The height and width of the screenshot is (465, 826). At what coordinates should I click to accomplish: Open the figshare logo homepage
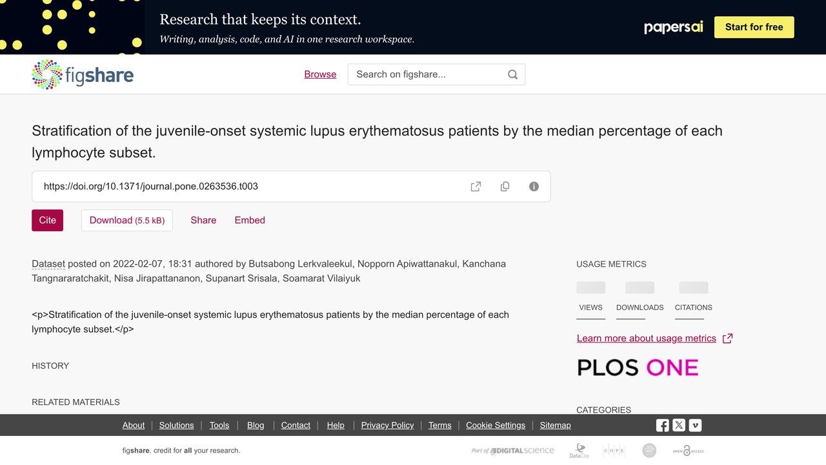pyautogui.click(x=83, y=74)
